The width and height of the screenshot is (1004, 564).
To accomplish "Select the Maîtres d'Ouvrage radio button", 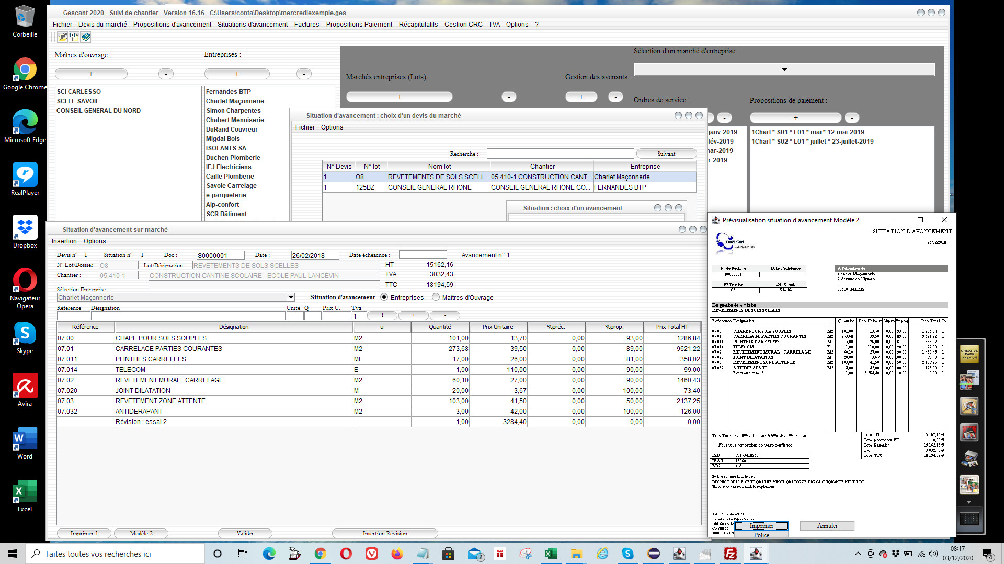I will [436, 297].
